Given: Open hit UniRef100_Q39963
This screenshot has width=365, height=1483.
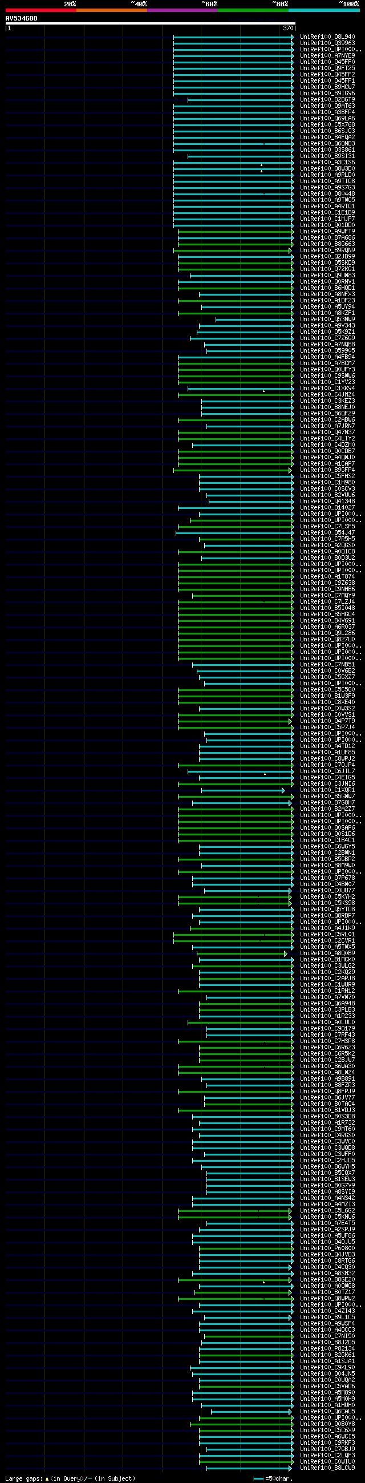Looking at the screenshot, I should pyautogui.click(x=327, y=43).
